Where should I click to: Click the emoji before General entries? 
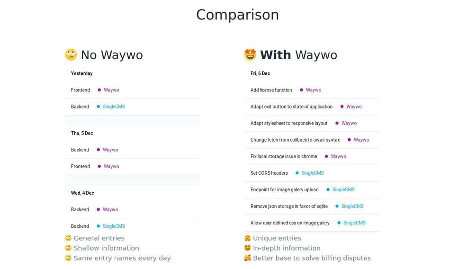68,238
